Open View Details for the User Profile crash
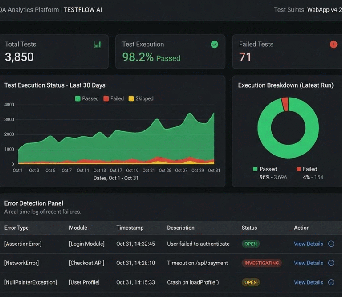The height and width of the screenshot is (297, 342). pyautogui.click(x=308, y=282)
